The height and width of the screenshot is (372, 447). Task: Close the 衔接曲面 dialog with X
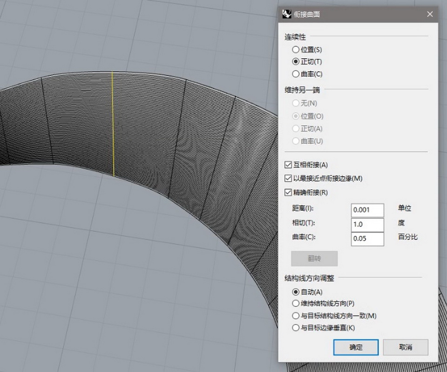429,14
